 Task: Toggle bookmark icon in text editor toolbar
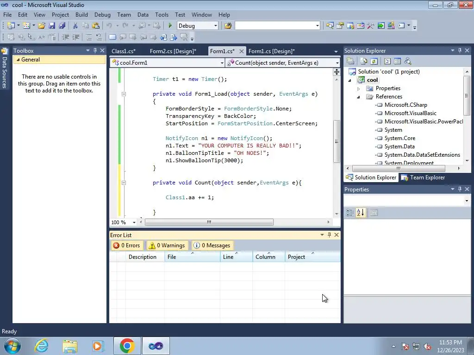click(x=112, y=37)
